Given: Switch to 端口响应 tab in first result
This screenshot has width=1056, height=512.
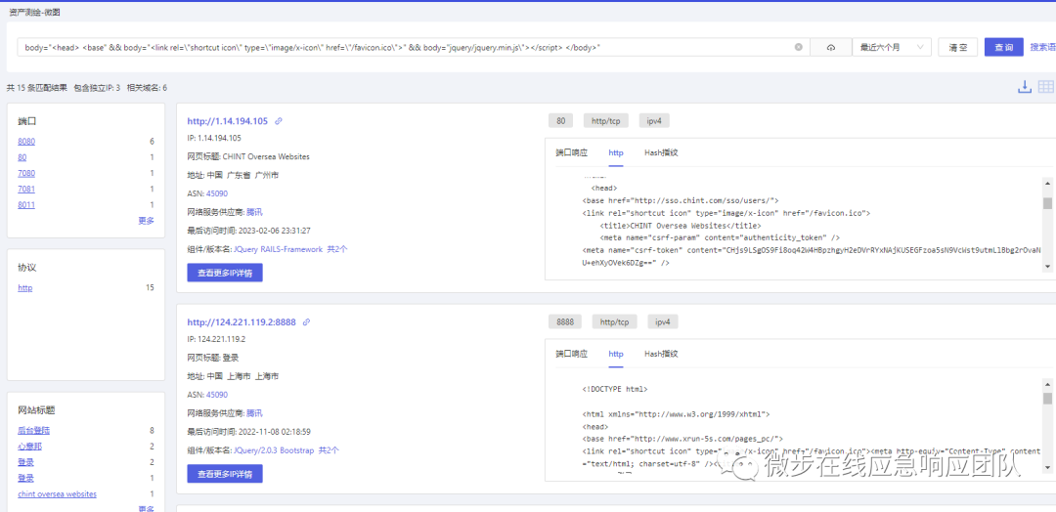Looking at the screenshot, I should point(571,152).
